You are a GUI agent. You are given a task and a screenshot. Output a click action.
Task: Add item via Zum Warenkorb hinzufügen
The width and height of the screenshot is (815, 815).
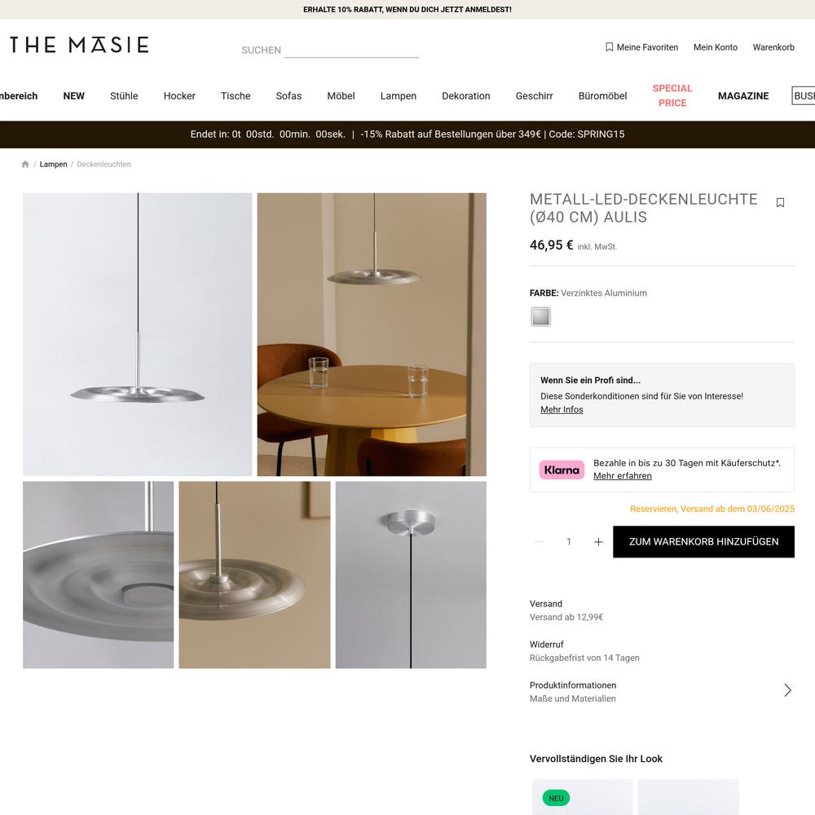(x=704, y=542)
